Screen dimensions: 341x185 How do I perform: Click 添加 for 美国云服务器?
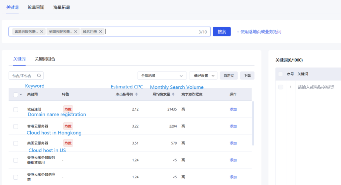(233, 143)
